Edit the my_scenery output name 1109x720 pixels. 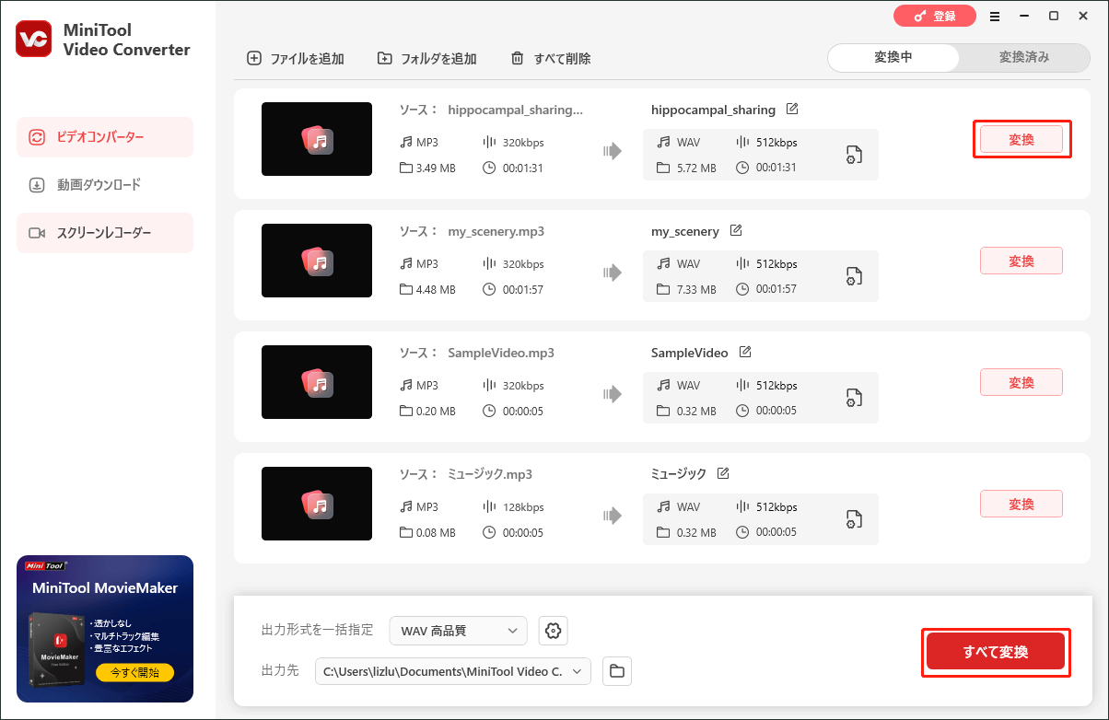(x=736, y=231)
